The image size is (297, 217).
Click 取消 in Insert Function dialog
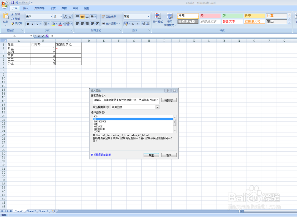point(169,155)
